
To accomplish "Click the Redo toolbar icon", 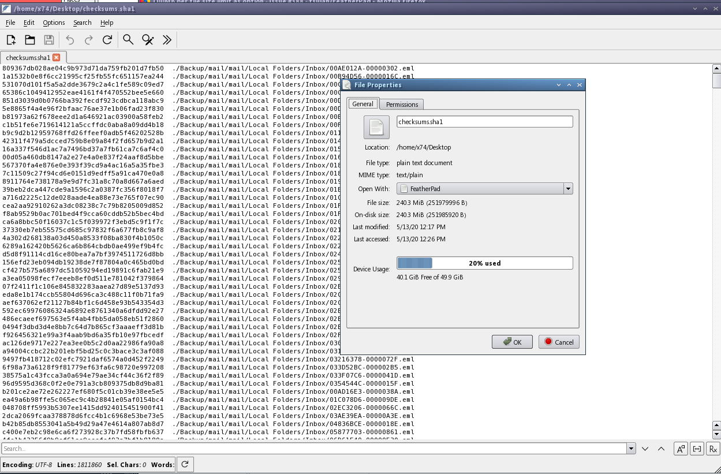I will (88, 40).
